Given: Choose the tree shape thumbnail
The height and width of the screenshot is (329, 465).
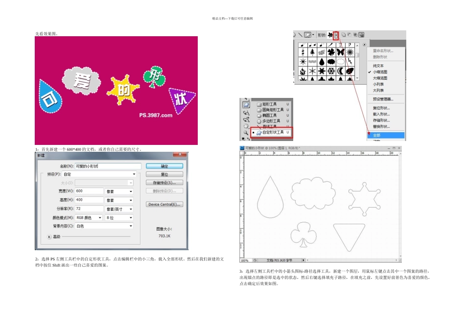Looking at the screenshot, I should click(312, 52).
